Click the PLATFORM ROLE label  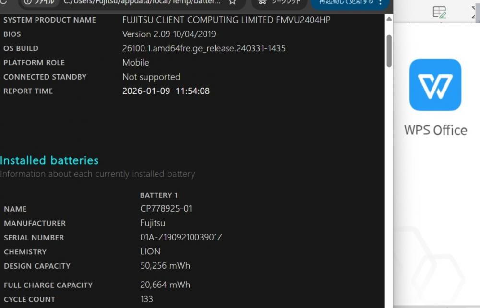[34, 63]
